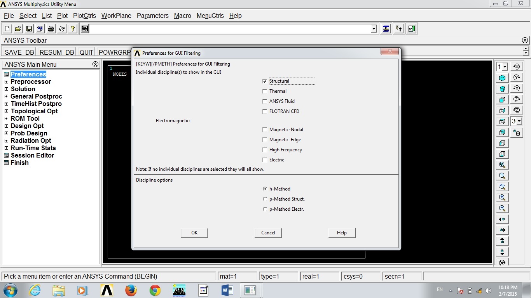
Task: Collapse the ANSYS Toolbar with chevron icon
Action: tap(525, 40)
